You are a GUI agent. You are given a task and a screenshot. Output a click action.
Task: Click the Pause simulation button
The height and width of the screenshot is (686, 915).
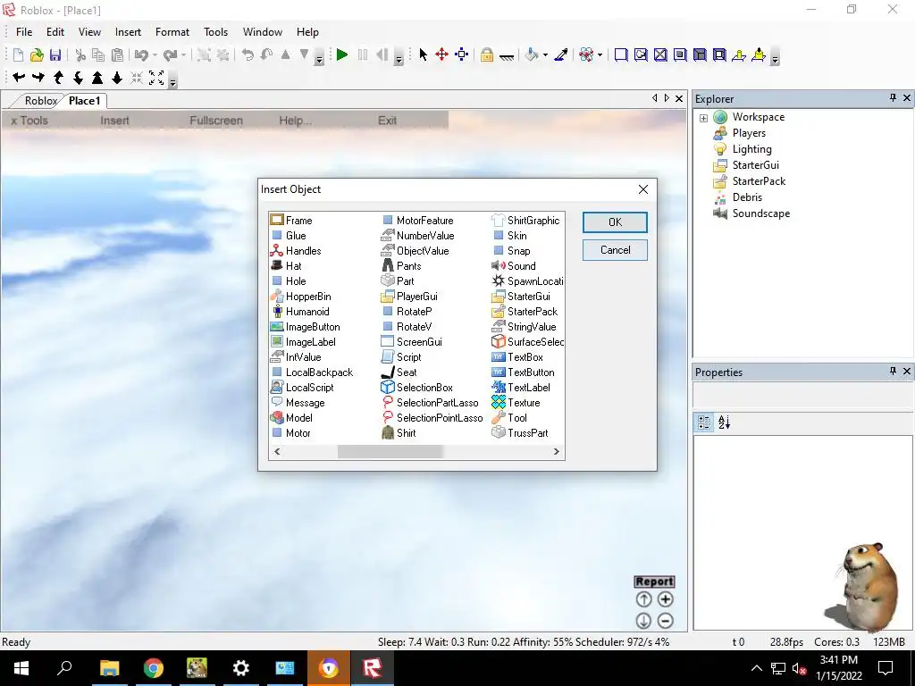[363, 54]
